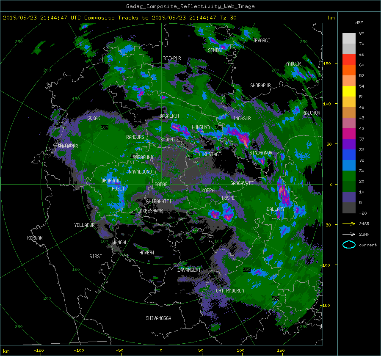Click the RAMDURG city label

135,137
